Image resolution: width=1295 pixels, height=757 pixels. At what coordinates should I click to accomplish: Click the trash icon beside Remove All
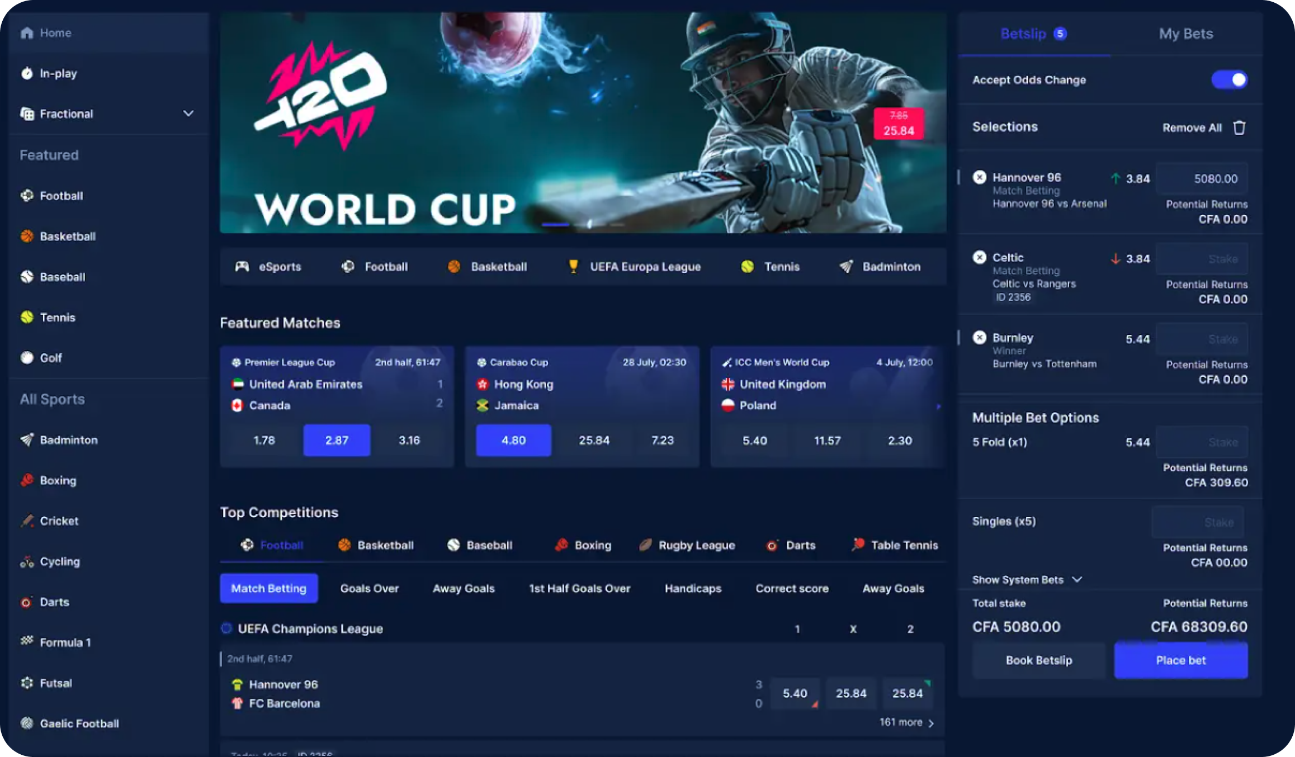point(1239,127)
